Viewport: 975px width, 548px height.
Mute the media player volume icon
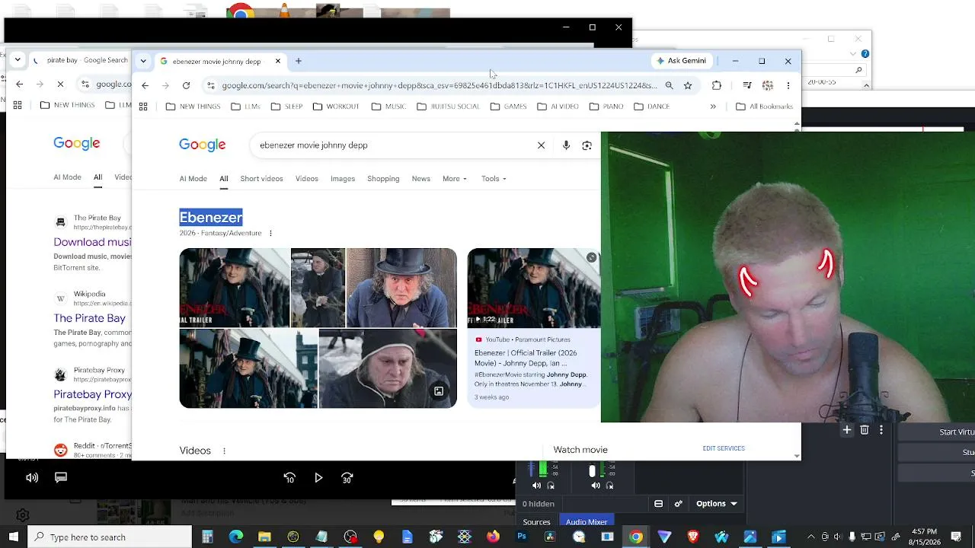(32, 478)
